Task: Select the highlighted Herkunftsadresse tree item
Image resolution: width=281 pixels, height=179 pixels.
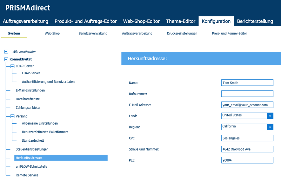Action: coord(61,158)
